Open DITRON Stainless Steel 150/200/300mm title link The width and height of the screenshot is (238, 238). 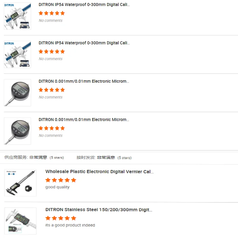[x=99, y=210]
